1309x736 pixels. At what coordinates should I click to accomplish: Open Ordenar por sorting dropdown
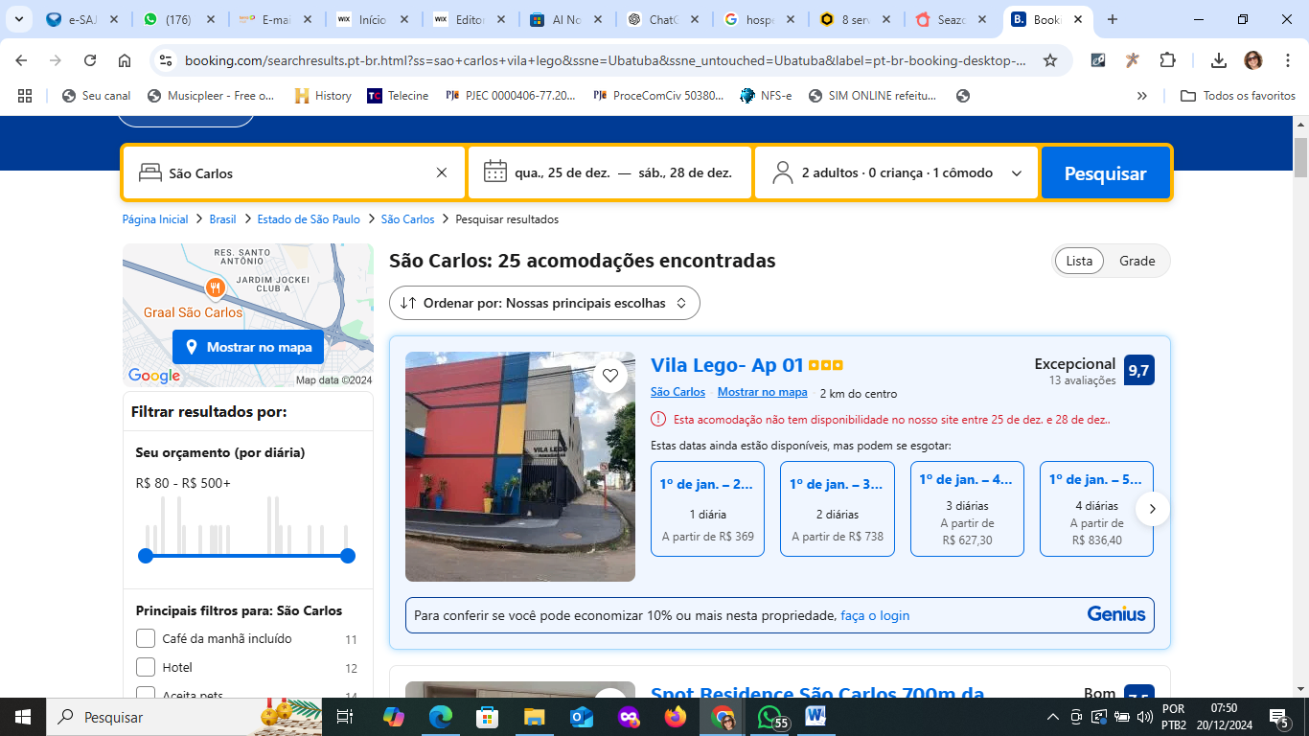(x=544, y=303)
